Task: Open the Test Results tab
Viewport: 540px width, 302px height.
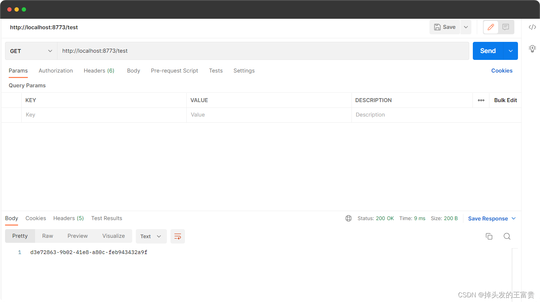Action: tap(107, 218)
